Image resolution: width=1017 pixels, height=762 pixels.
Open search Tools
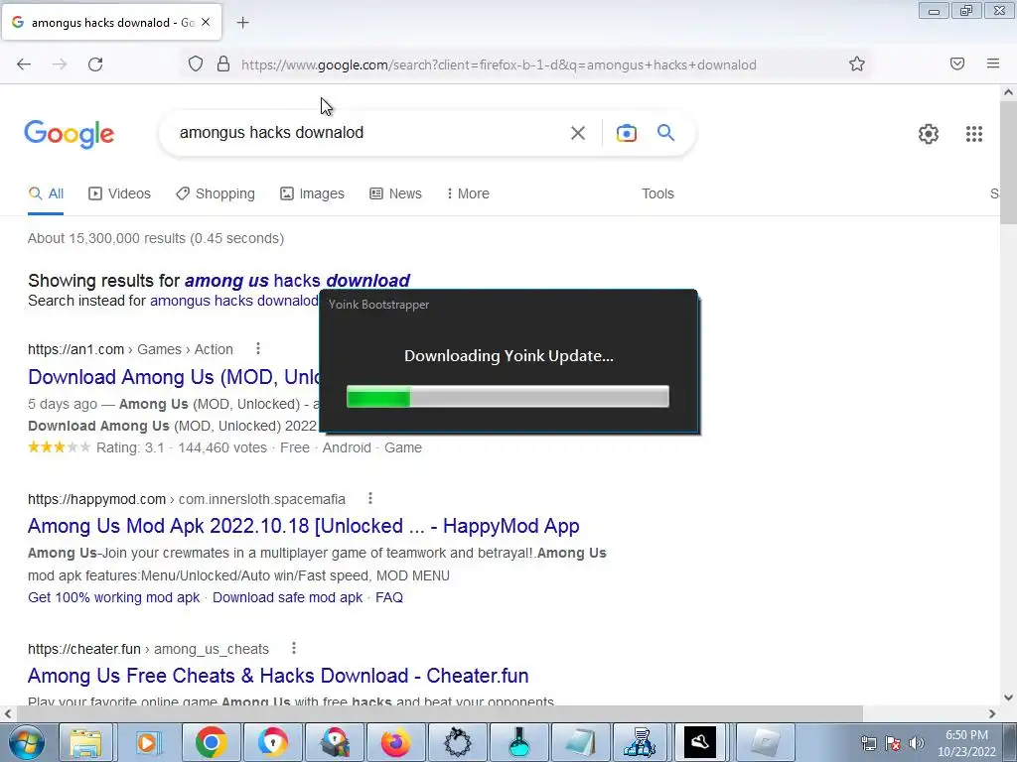tap(657, 193)
